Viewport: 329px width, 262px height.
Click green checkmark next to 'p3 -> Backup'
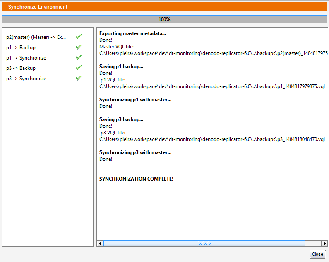[x=79, y=68]
